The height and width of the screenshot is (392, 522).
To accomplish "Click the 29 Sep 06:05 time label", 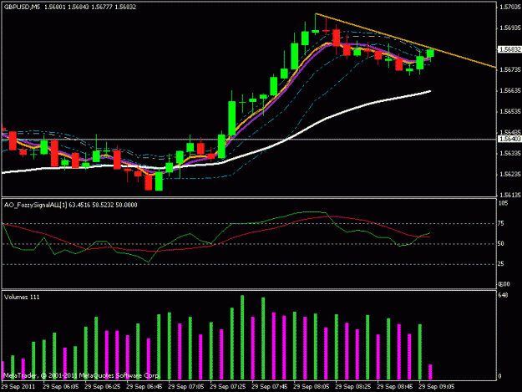I will click(61, 387).
